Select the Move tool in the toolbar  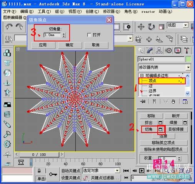(x=141, y=27)
